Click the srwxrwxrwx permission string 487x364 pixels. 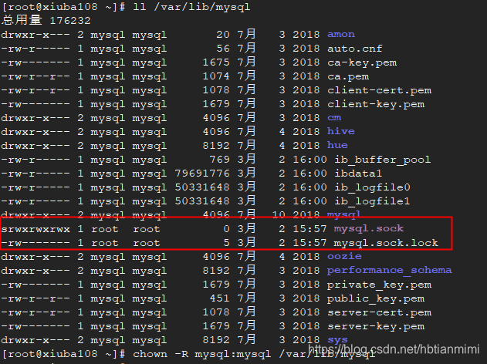(x=36, y=229)
